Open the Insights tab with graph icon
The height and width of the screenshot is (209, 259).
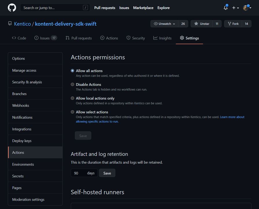click(162, 38)
